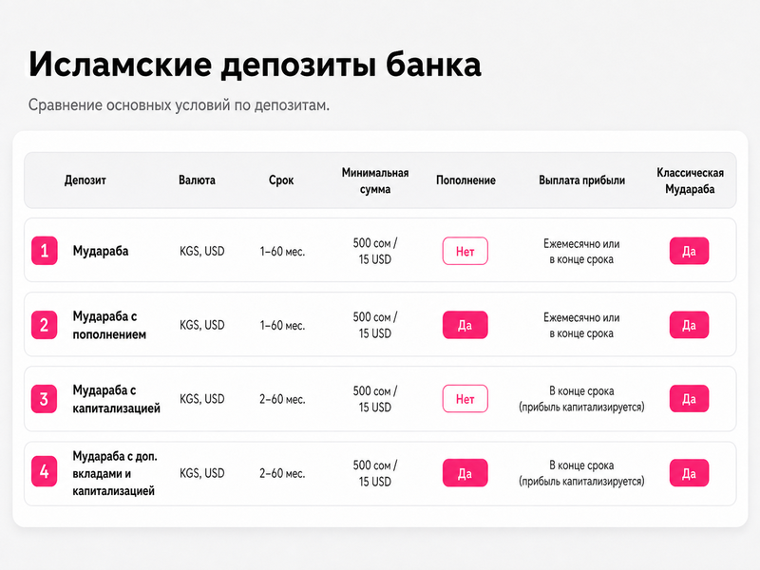This screenshot has height=570, width=760.
Task: Select the 'Мудараба с пополнением' deposit name
Action: click(x=109, y=325)
